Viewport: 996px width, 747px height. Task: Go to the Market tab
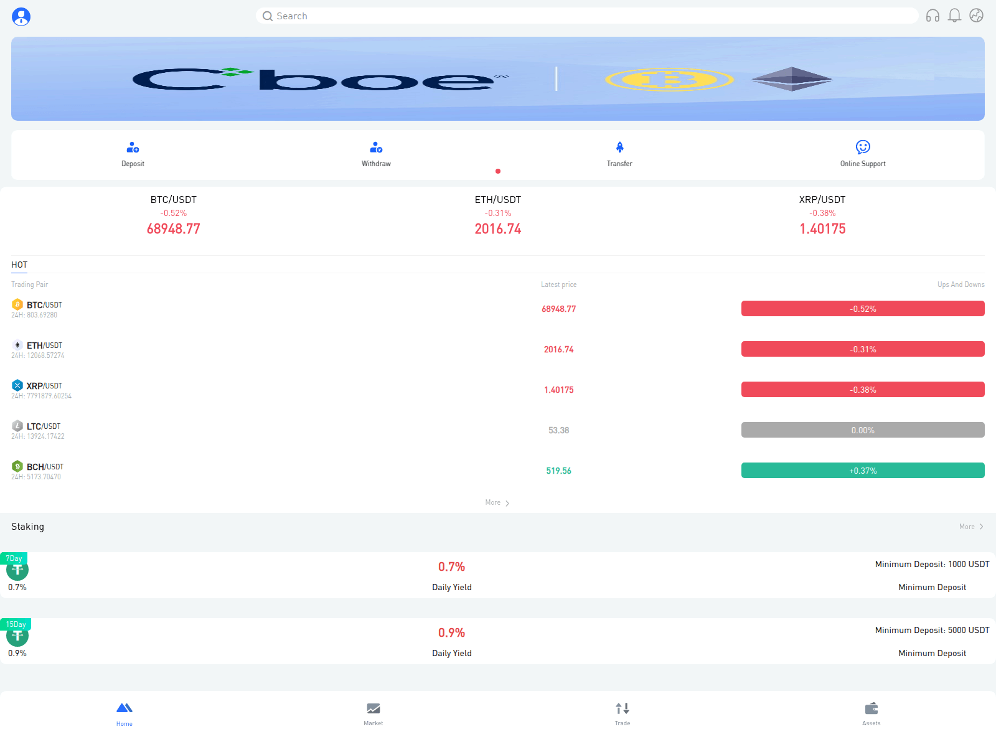tap(374, 714)
